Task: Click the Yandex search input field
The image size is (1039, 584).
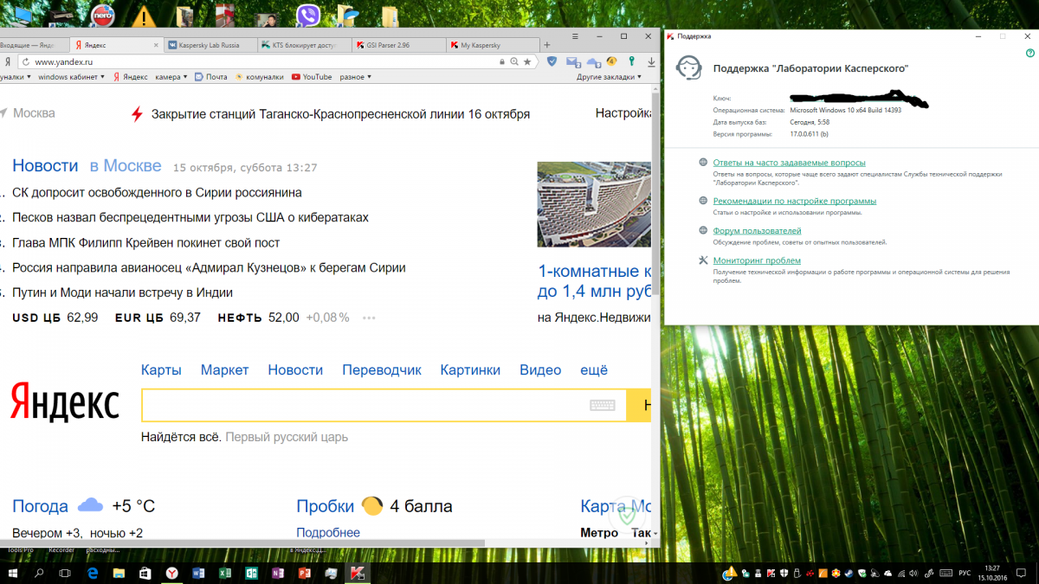Action: (364, 405)
